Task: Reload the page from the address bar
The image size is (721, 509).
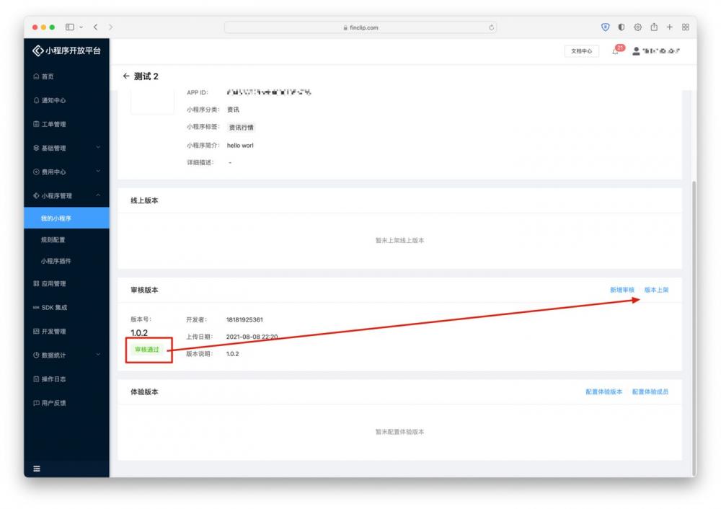Action: tap(491, 27)
